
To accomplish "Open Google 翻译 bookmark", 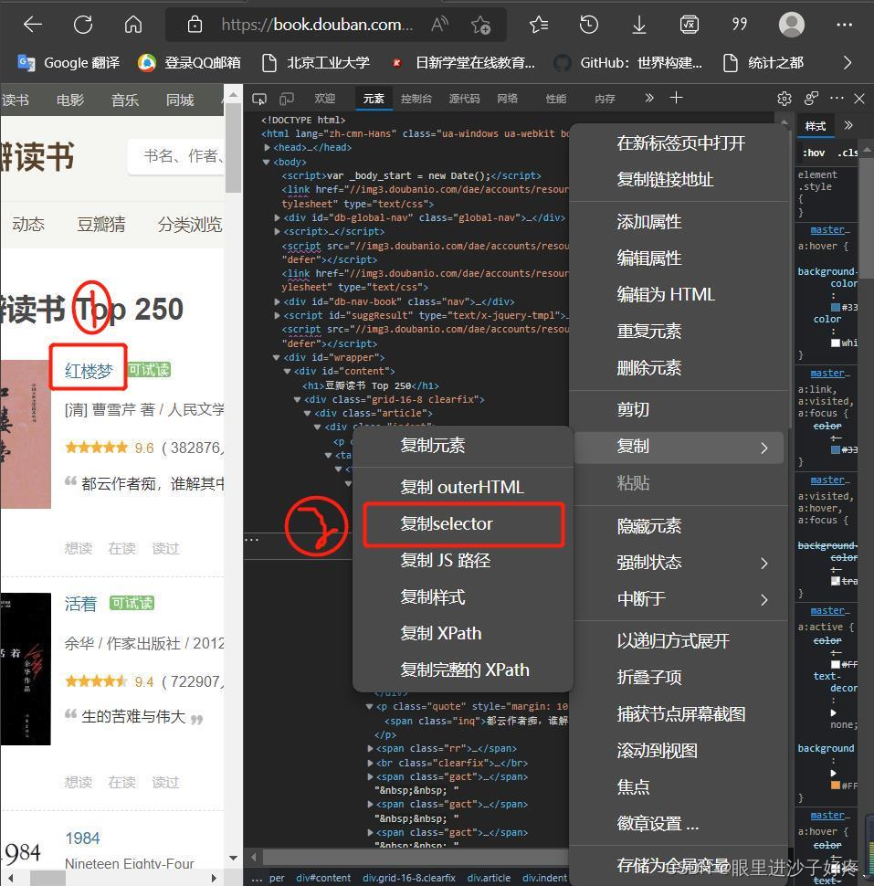I will [68, 63].
